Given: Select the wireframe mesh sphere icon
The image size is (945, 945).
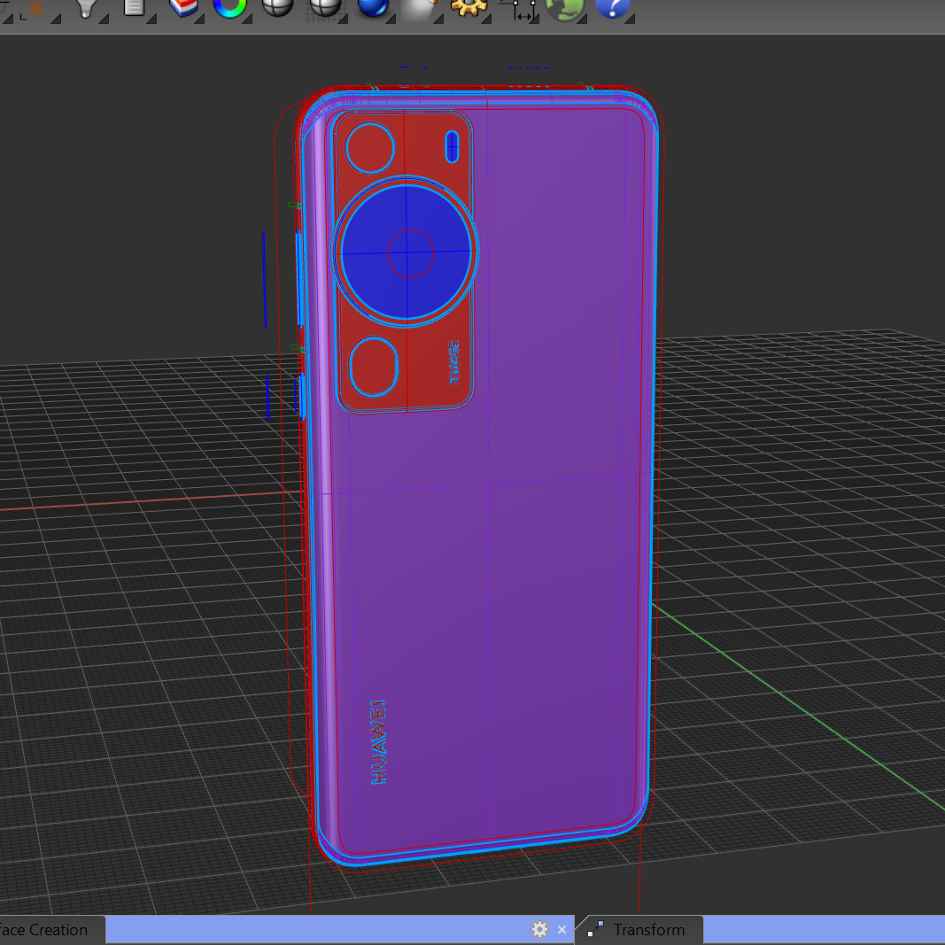Looking at the screenshot, I should (325, 7).
